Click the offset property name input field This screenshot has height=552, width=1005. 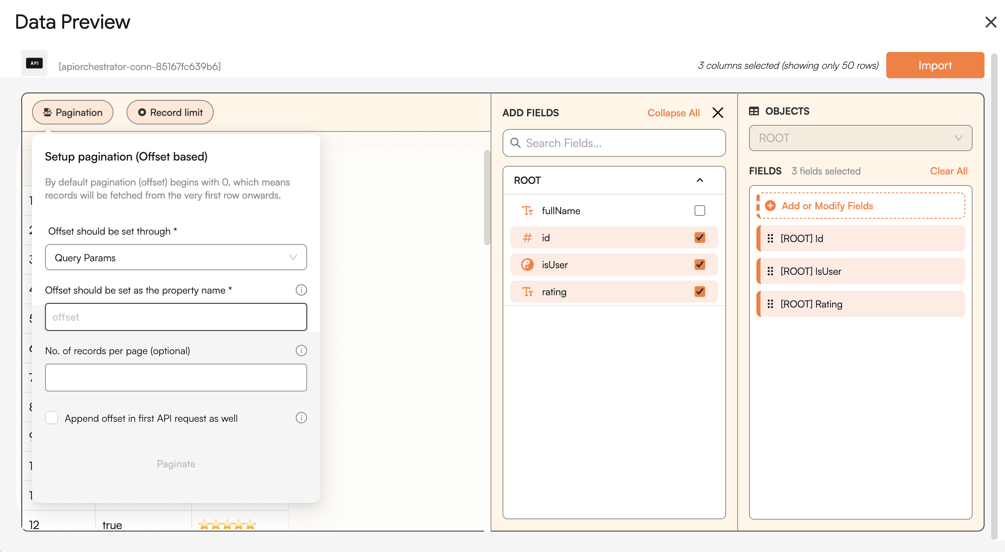176,317
